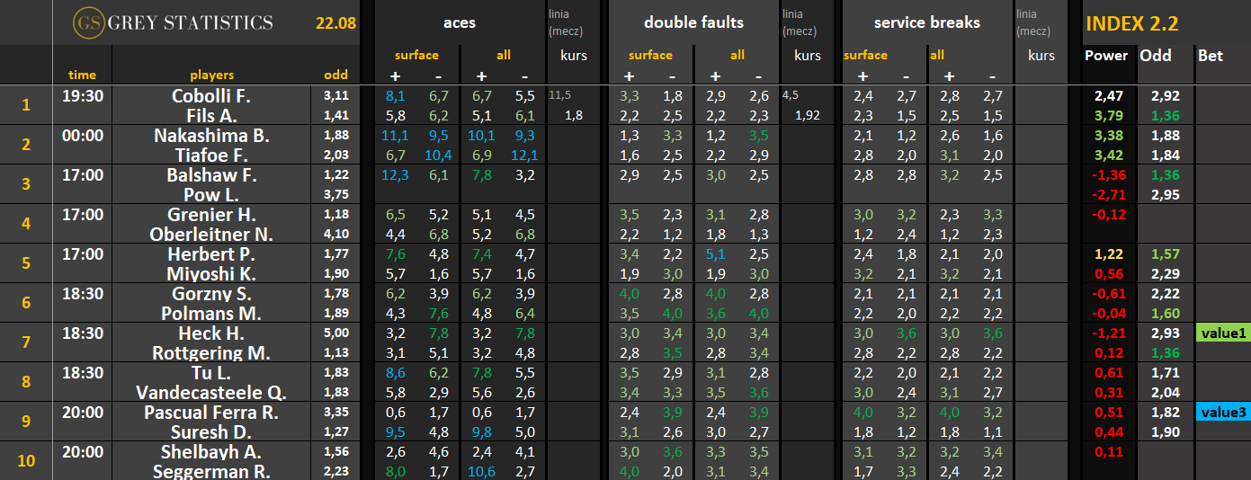Click the value1 bet cell

tap(1223, 333)
